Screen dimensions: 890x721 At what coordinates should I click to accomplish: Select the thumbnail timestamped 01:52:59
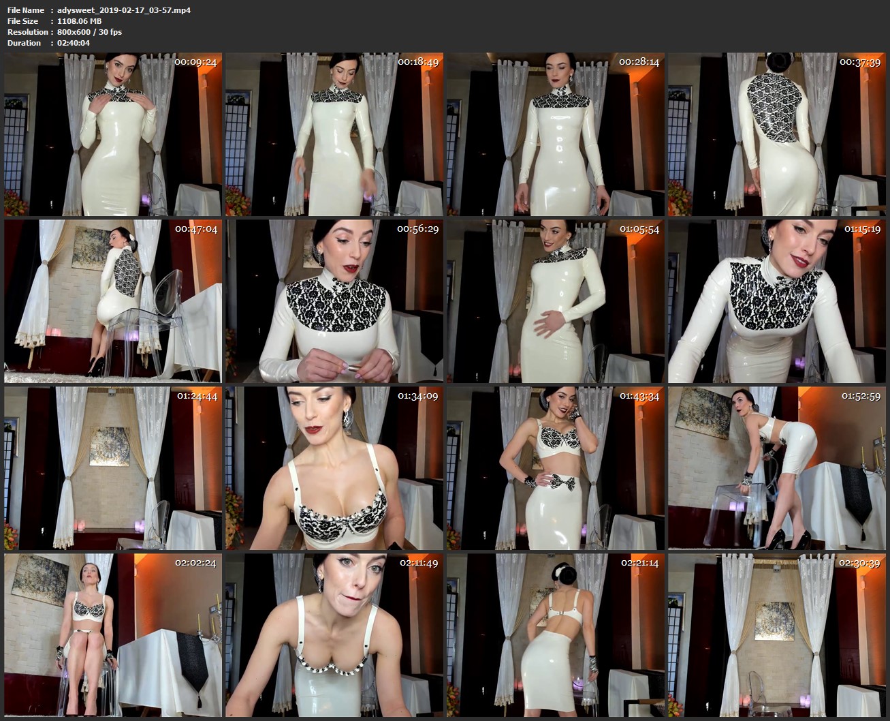pyautogui.click(x=777, y=468)
